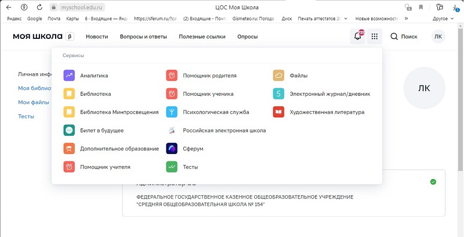The height and width of the screenshot is (237, 464).
Task: Open the Мои файлы sidebar link
Action: [x=34, y=102]
